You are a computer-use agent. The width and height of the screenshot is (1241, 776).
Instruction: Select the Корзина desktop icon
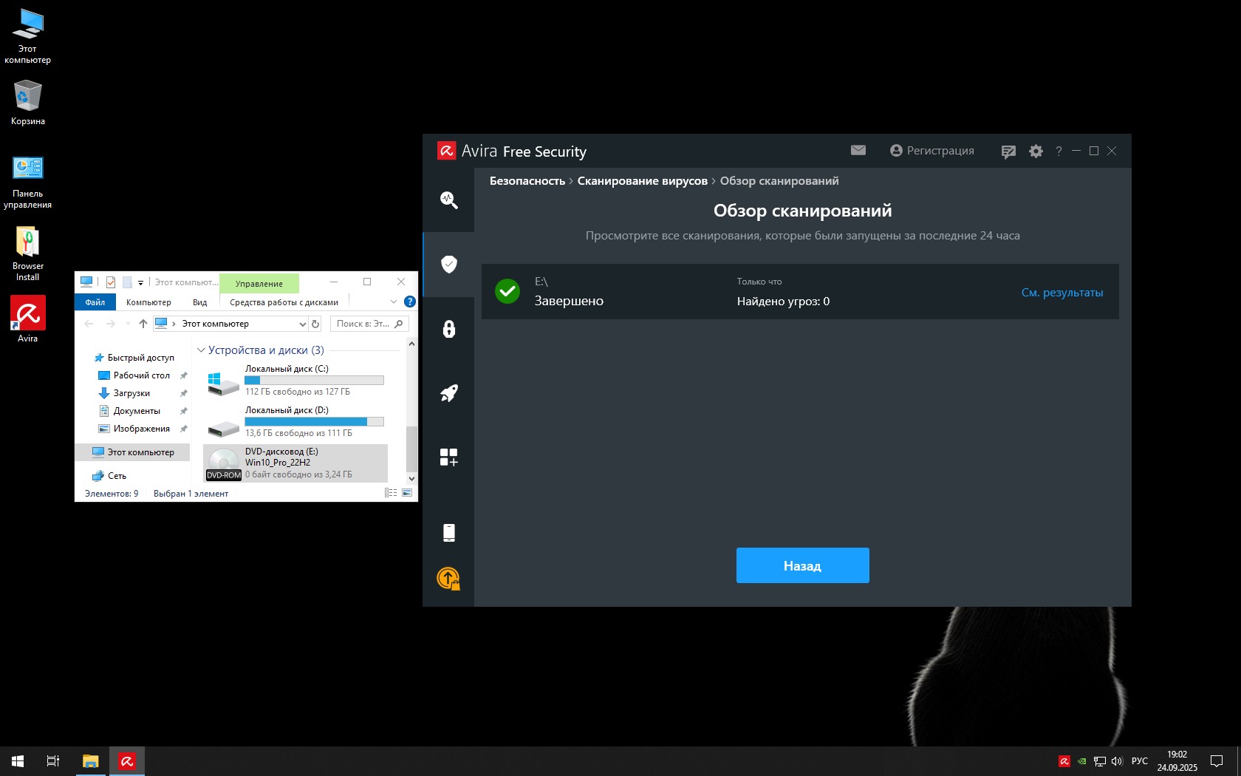28,102
